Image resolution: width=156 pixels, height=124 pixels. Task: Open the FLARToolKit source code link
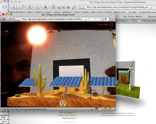click(129, 115)
